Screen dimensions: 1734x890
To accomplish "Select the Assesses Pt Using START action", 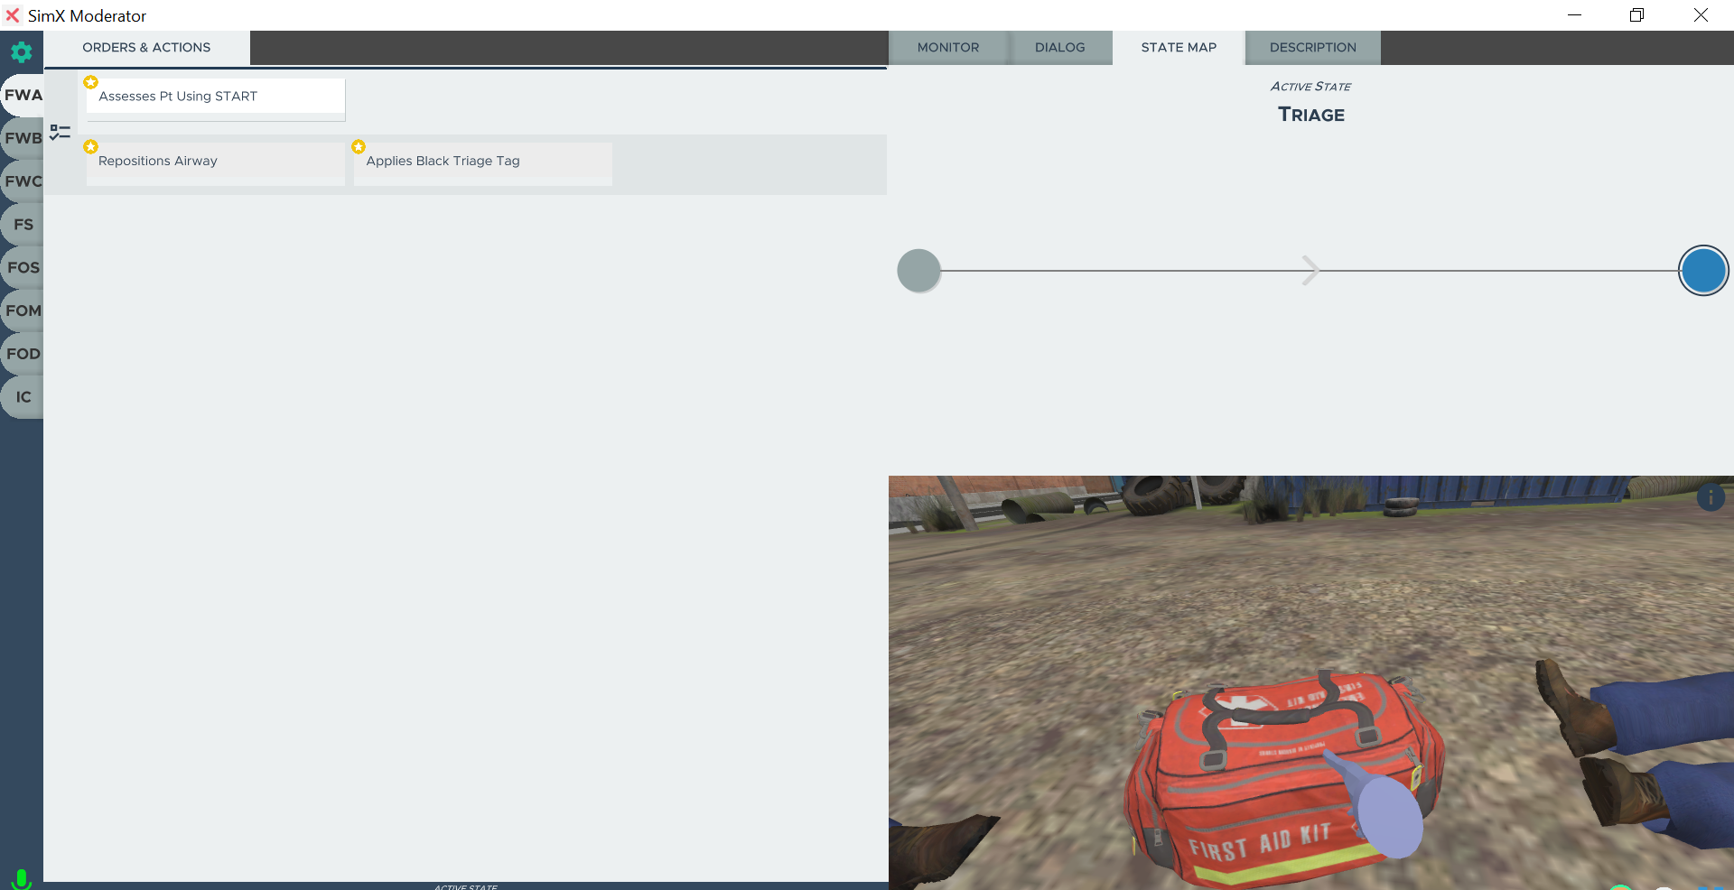I will pos(215,97).
